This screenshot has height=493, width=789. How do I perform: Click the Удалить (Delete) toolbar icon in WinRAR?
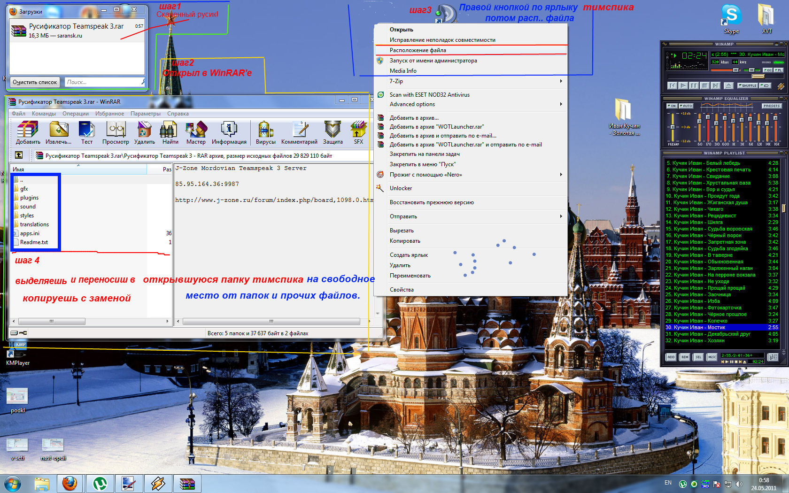point(144,133)
